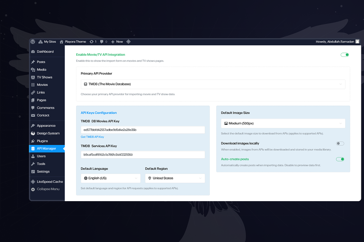This screenshot has height=242, width=364.
Task: Click the diamond plugin icon in admin bar
Action: point(128,42)
